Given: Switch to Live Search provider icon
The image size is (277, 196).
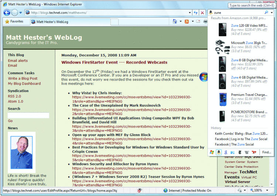Looking at the screenshot, I should [x=212, y=152].
